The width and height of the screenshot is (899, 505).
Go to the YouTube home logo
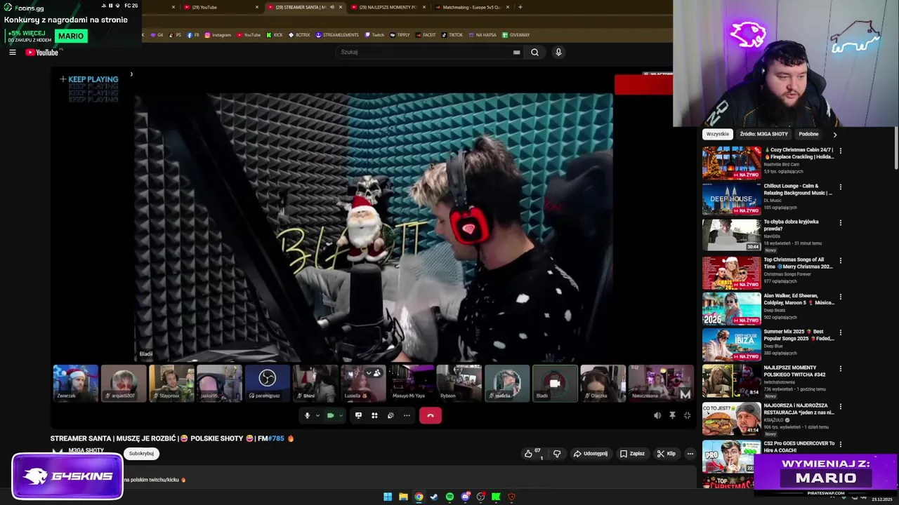pyautogui.click(x=42, y=52)
